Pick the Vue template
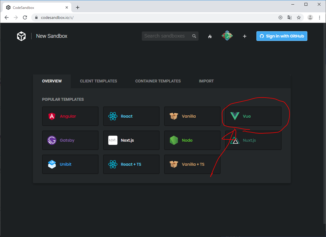Screen dimensions: 326x237 pos(253,116)
